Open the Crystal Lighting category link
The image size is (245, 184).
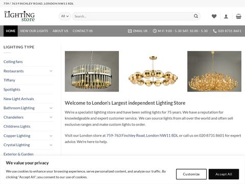(17, 145)
